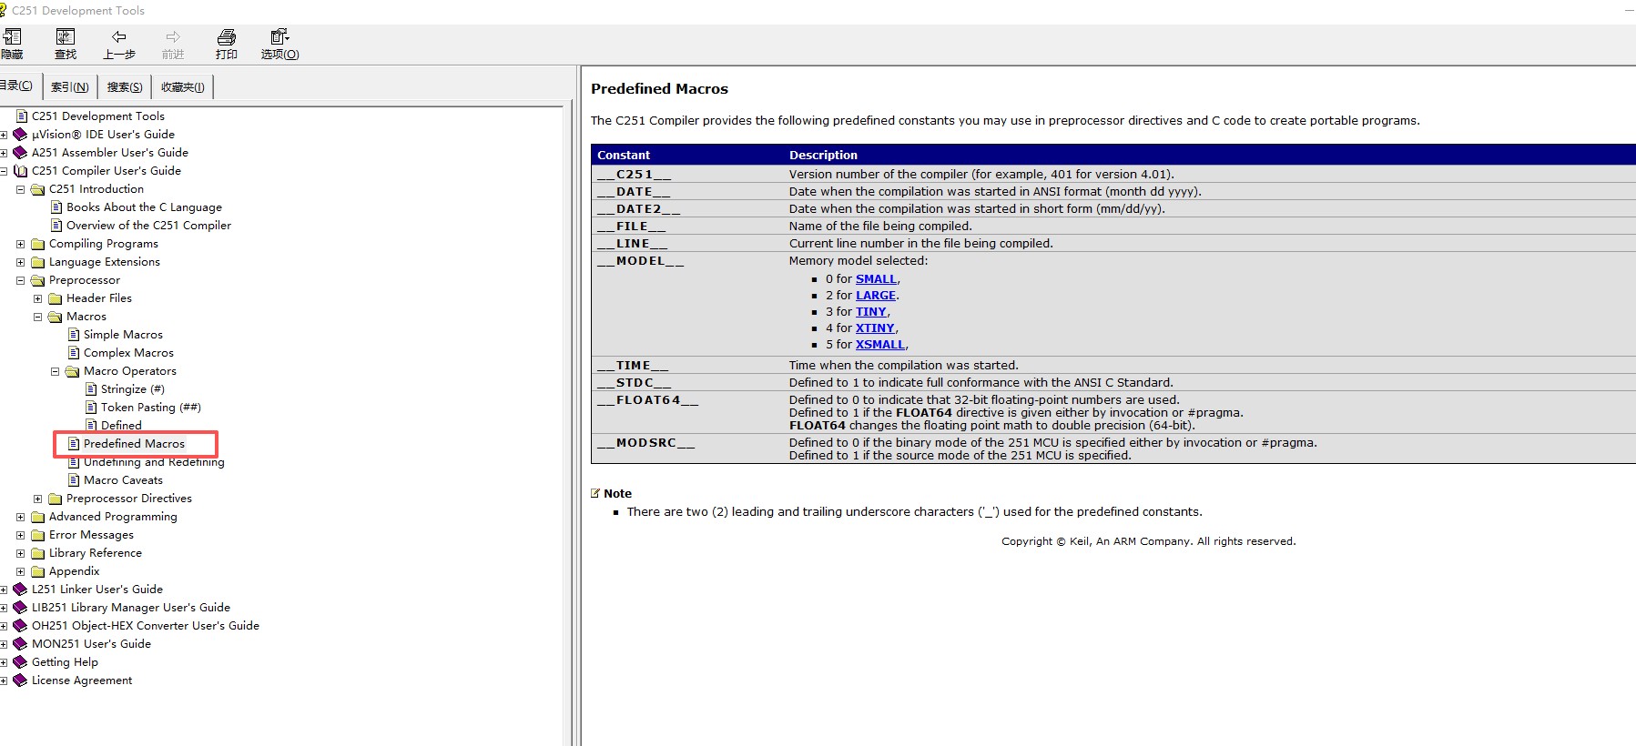1636x746 pixels.
Task: Collapse the Macro Operators node
Action: point(55,371)
